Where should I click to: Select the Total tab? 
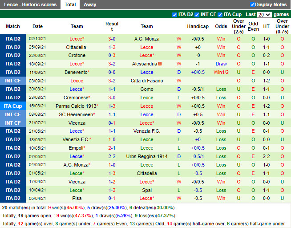pyautogui.click(x=70, y=5)
